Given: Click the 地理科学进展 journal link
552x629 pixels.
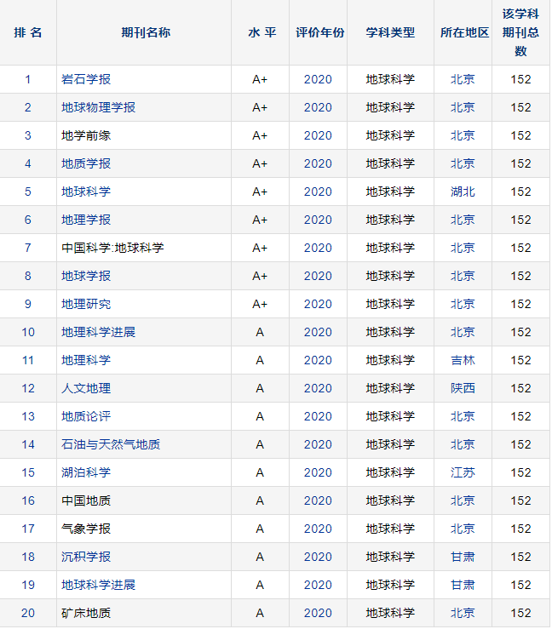Looking at the screenshot, I should (x=98, y=332).
